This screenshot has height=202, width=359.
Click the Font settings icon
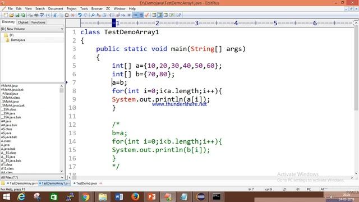pyautogui.click(x=117, y=15)
